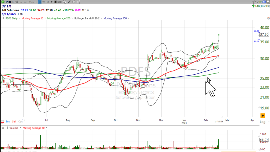Switch to the Weekly 'W' timeframe
Screen dimensions: 270x152
point(44,2)
